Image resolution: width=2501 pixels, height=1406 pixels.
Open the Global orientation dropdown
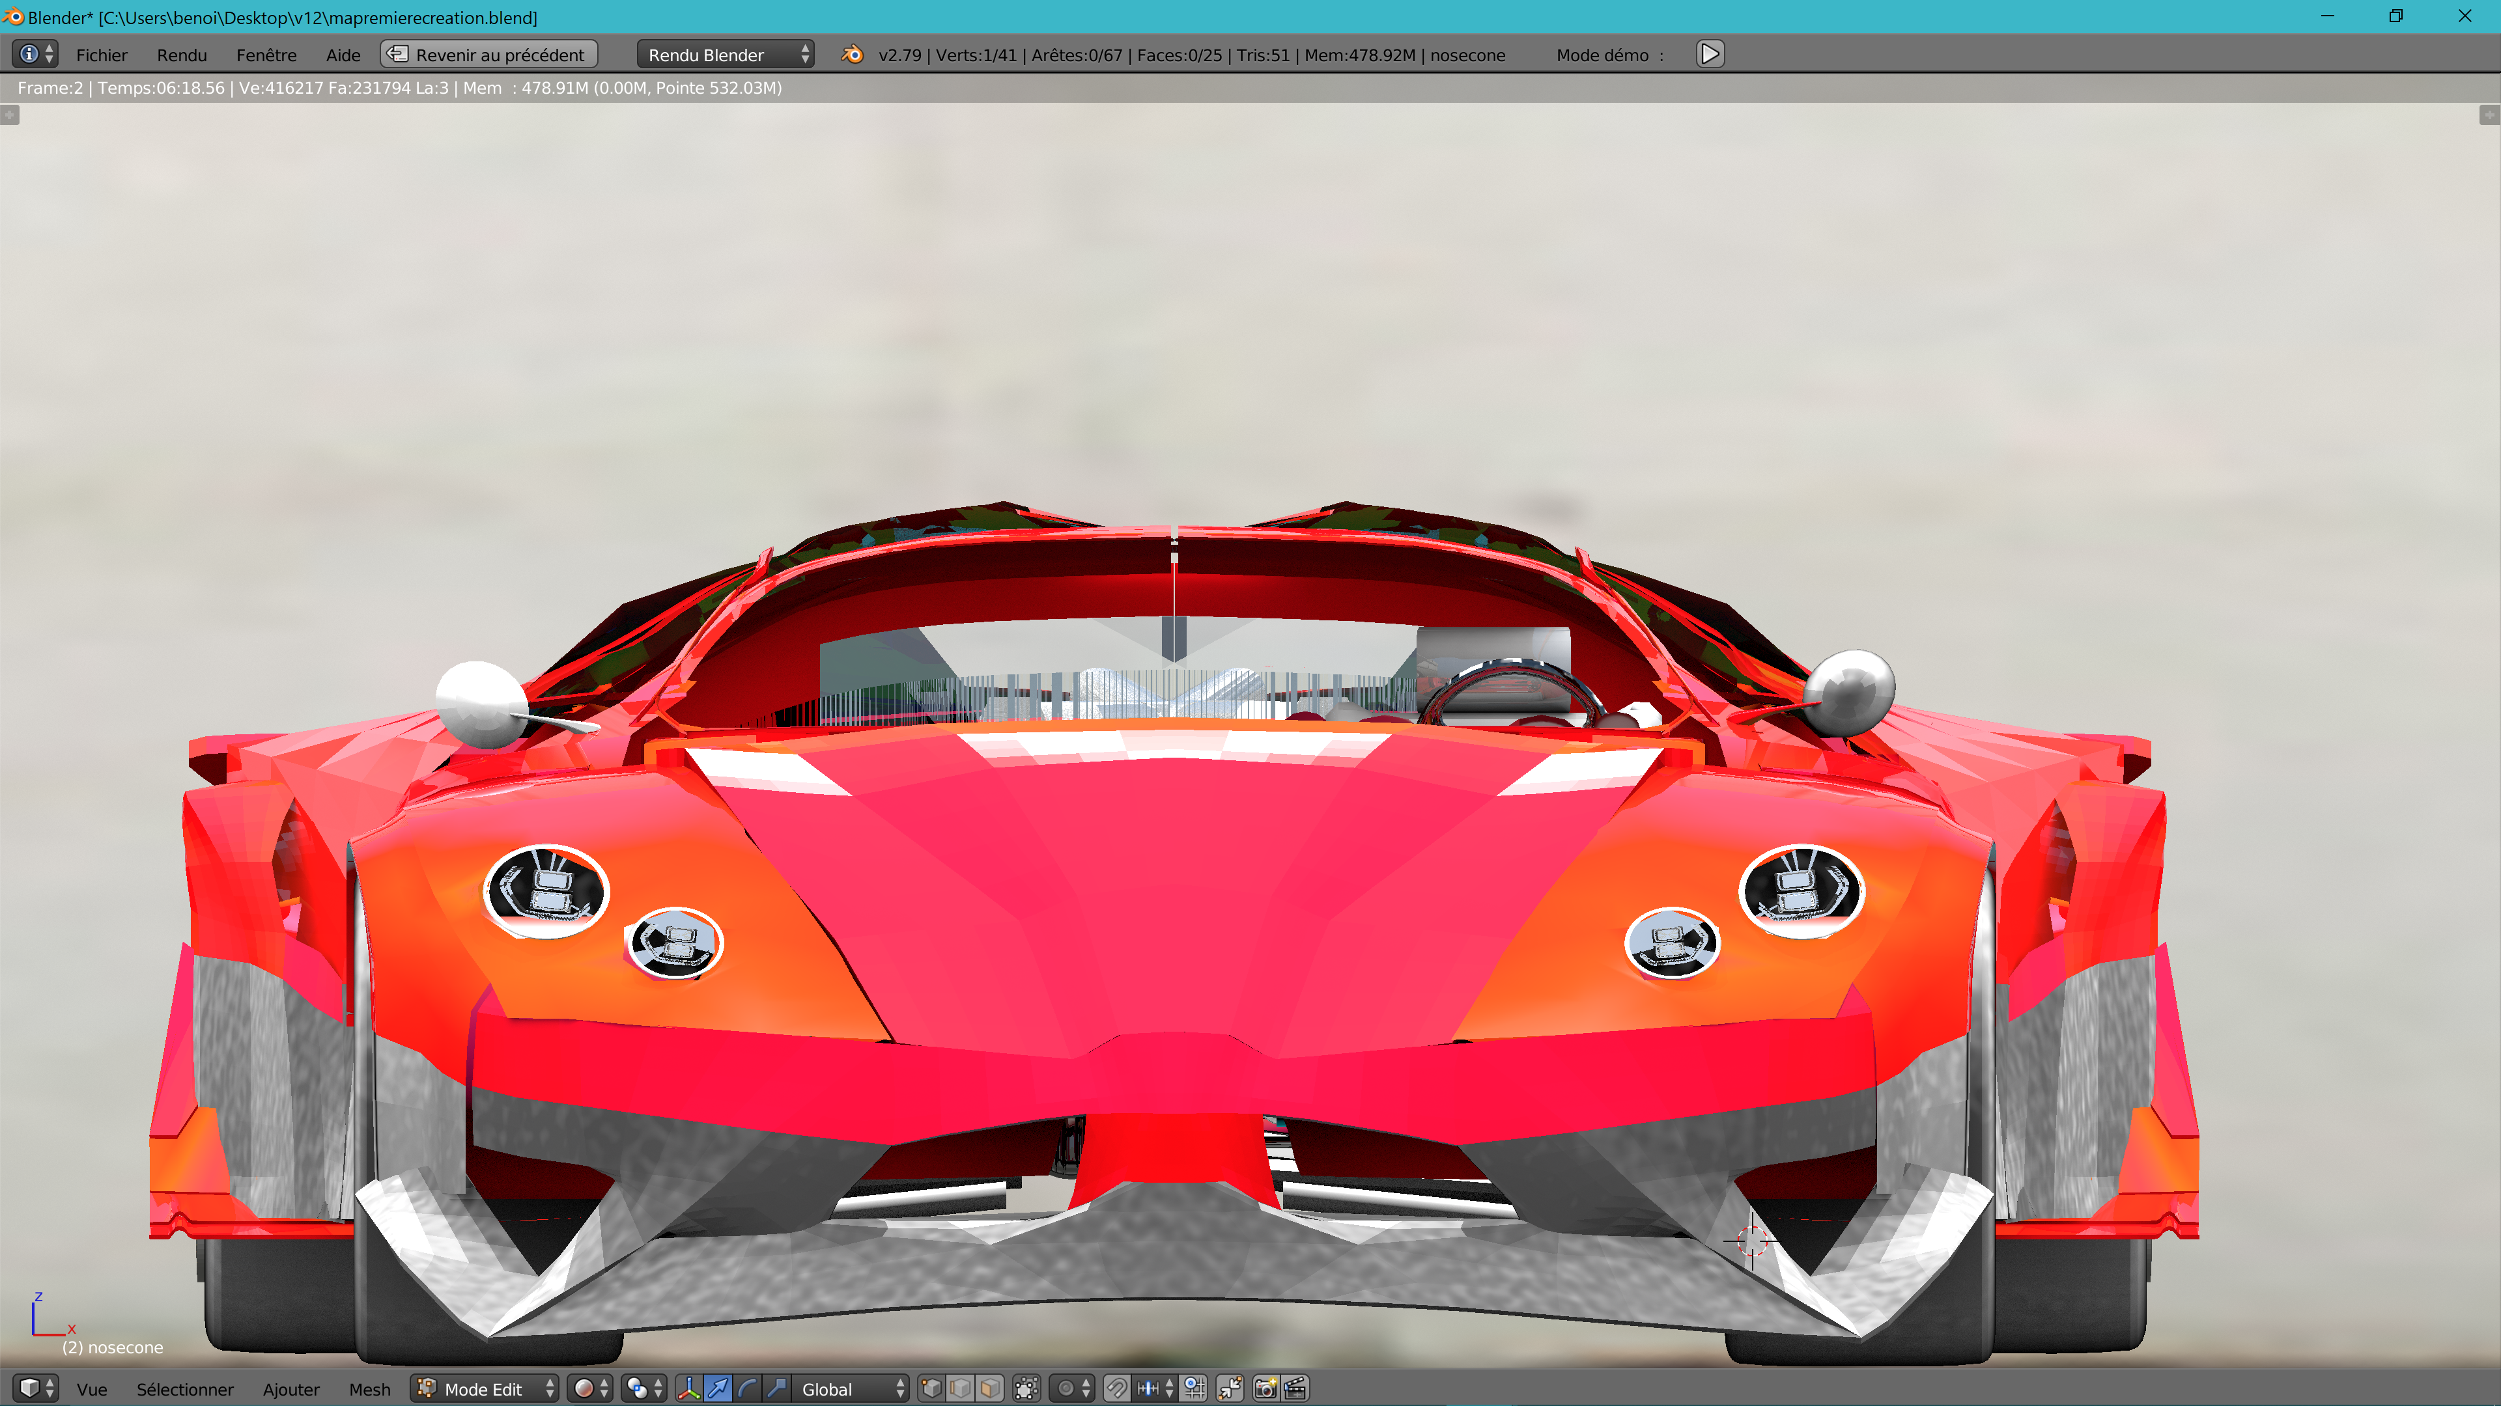(851, 1388)
